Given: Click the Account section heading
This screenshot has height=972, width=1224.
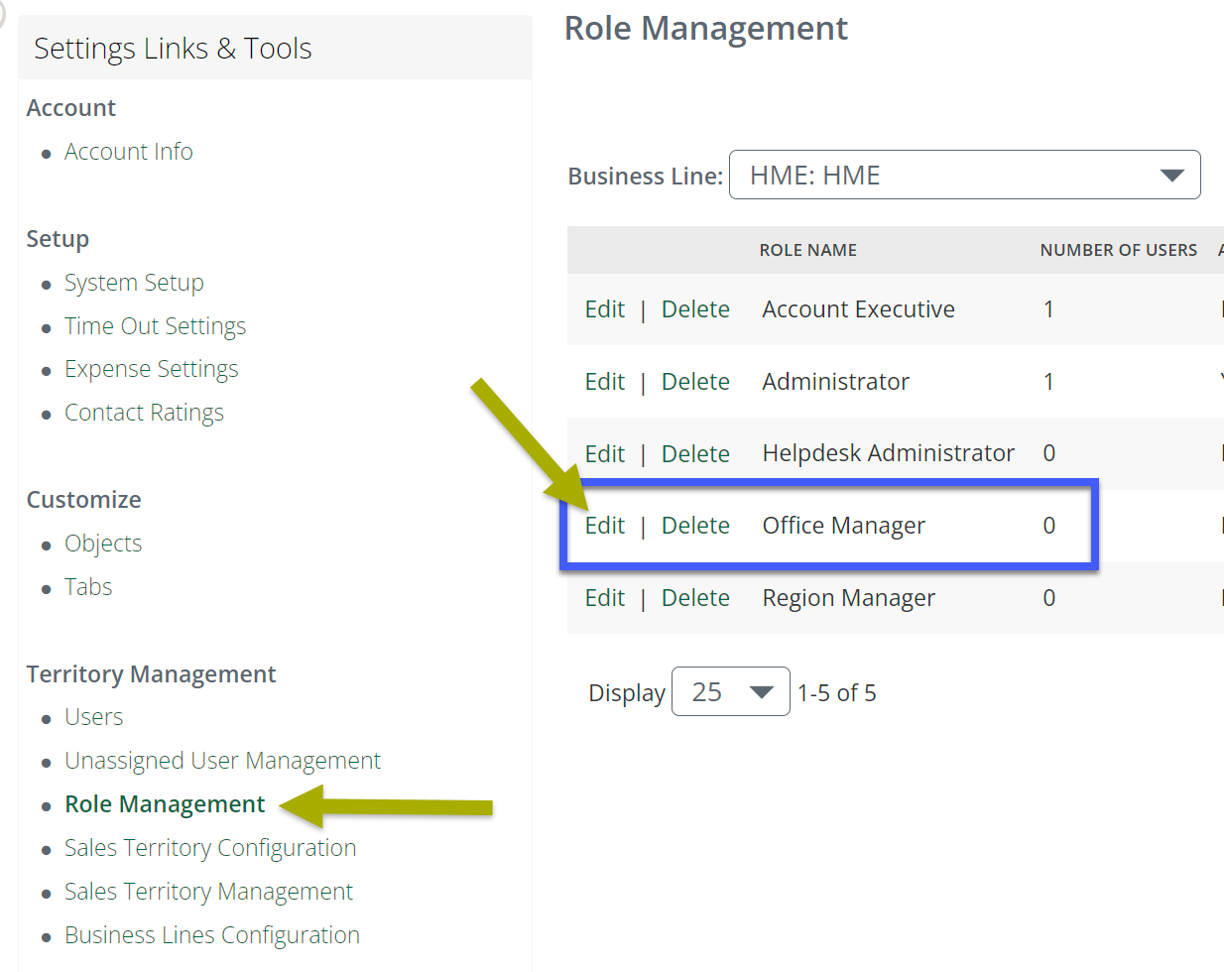Looking at the screenshot, I should click(x=71, y=108).
